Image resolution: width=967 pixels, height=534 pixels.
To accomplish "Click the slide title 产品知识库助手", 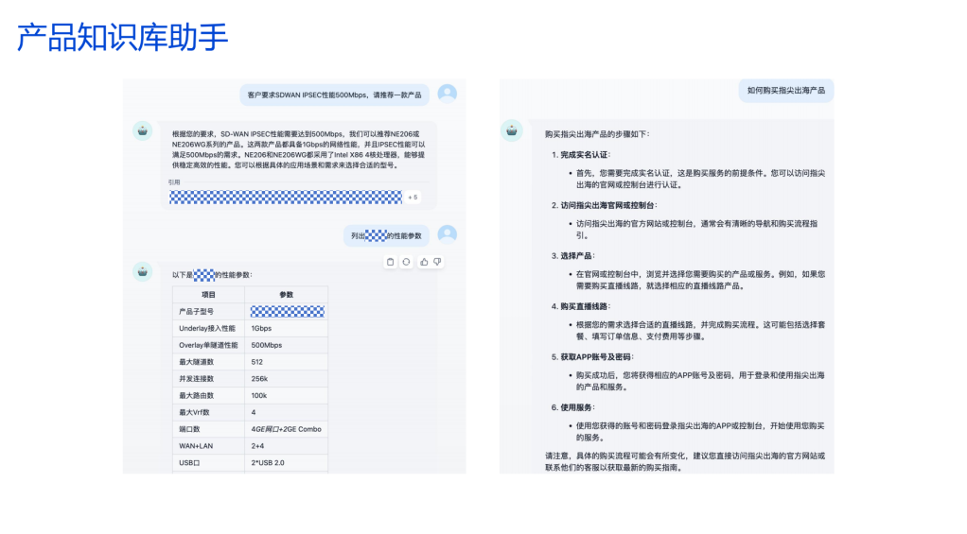I will (122, 37).
